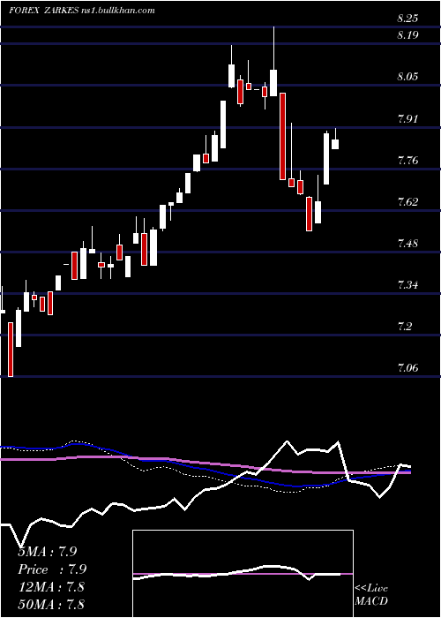
Task: Click the '50MA : 7.8' reading
Action: tap(51, 604)
